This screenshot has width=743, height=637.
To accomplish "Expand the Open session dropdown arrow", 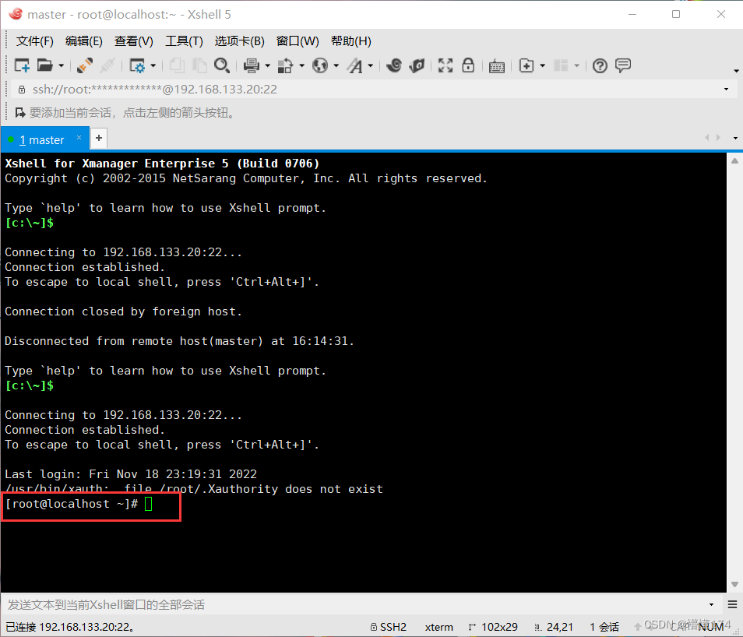I will [60, 65].
